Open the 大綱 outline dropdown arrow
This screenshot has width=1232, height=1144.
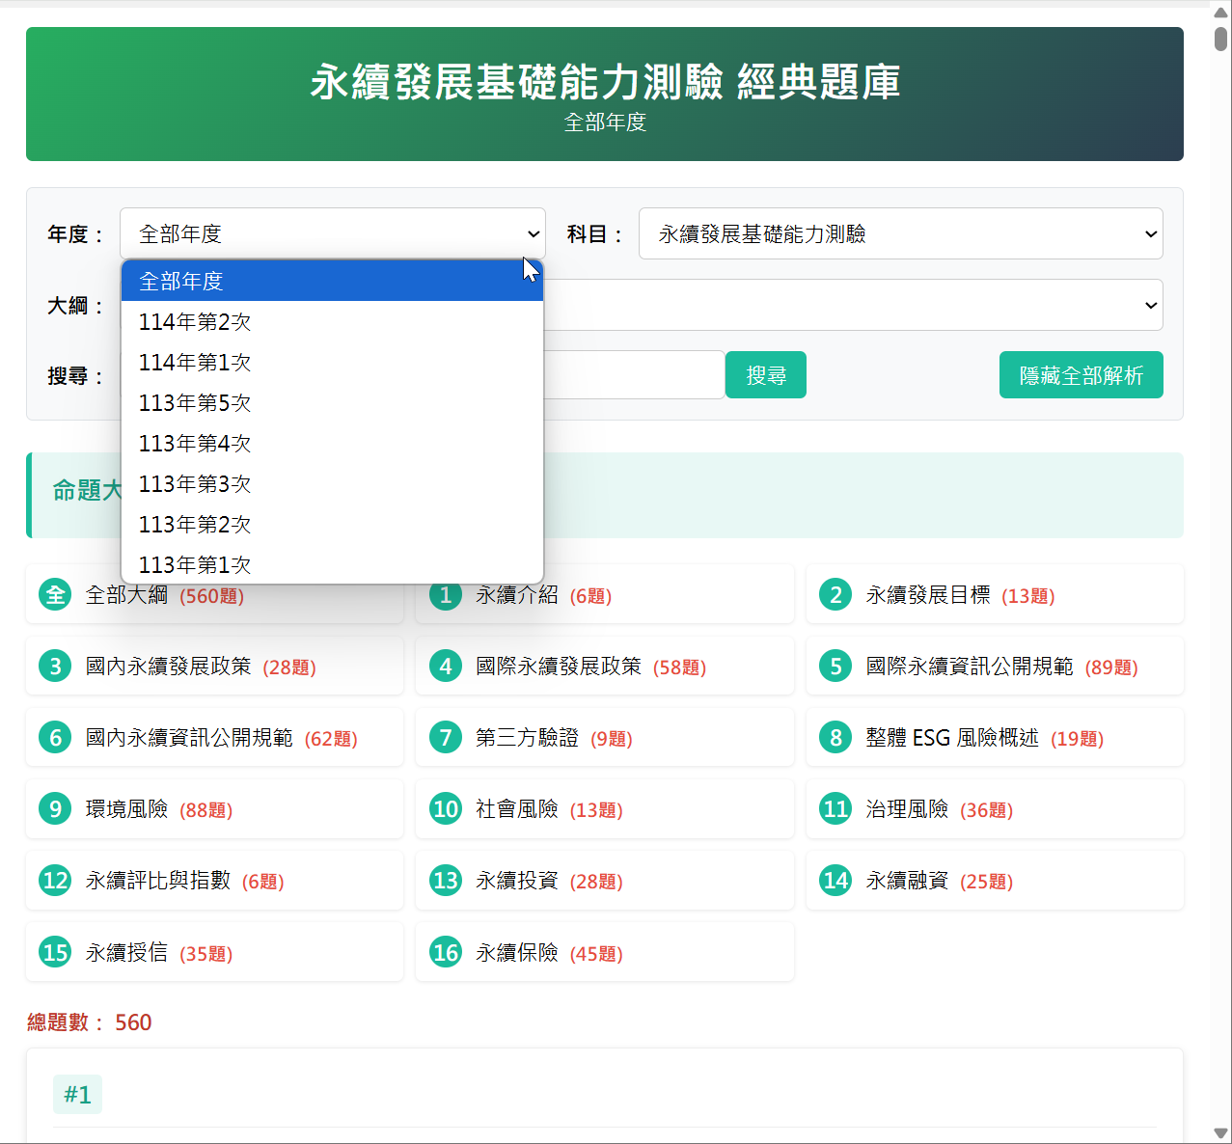click(x=1150, y=305)
